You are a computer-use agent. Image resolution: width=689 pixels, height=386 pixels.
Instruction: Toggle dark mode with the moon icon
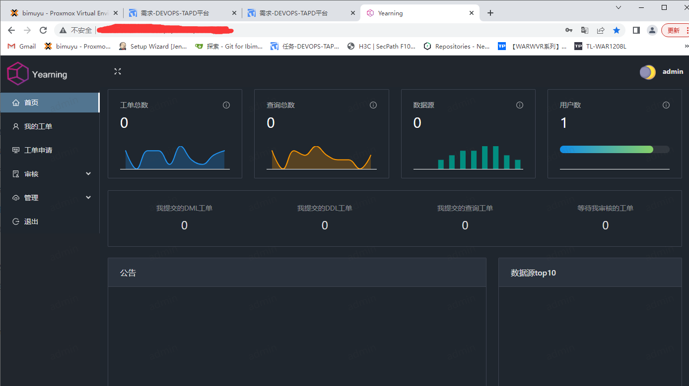click(647, 72)
